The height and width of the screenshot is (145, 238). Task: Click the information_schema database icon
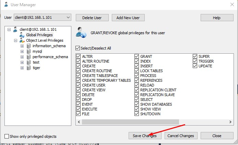coord(28,46)
